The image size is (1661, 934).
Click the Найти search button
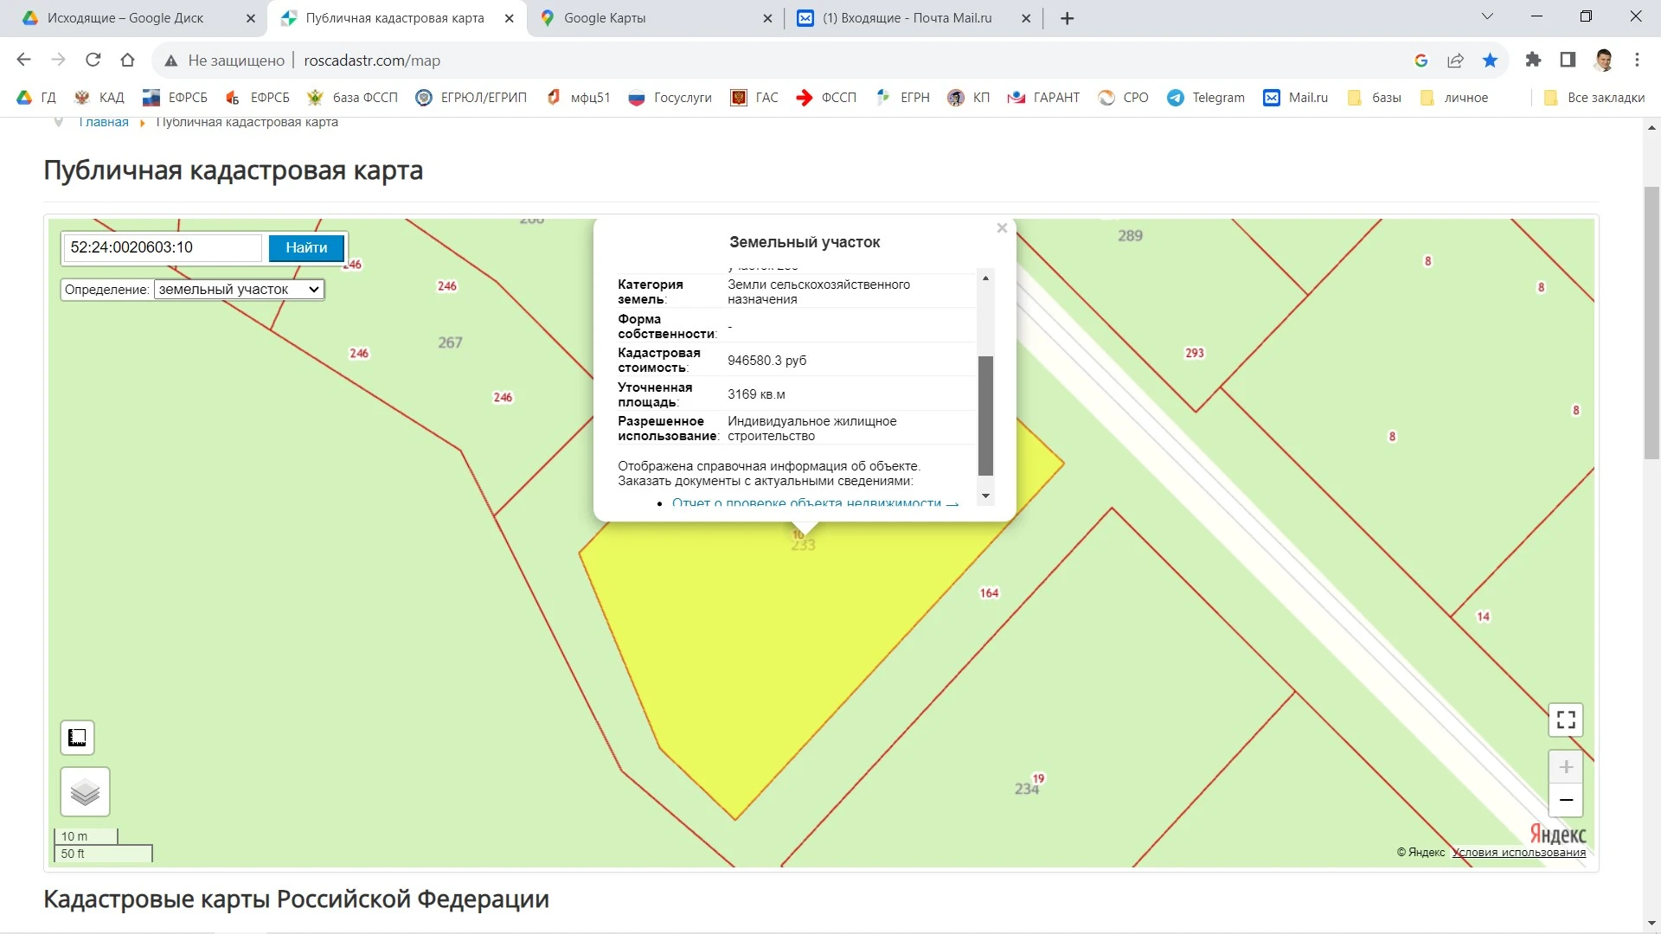[306, 247]
